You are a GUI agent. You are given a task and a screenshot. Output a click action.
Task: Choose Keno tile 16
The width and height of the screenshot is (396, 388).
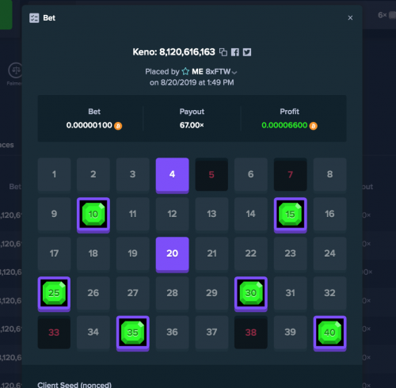coord(329,214)
